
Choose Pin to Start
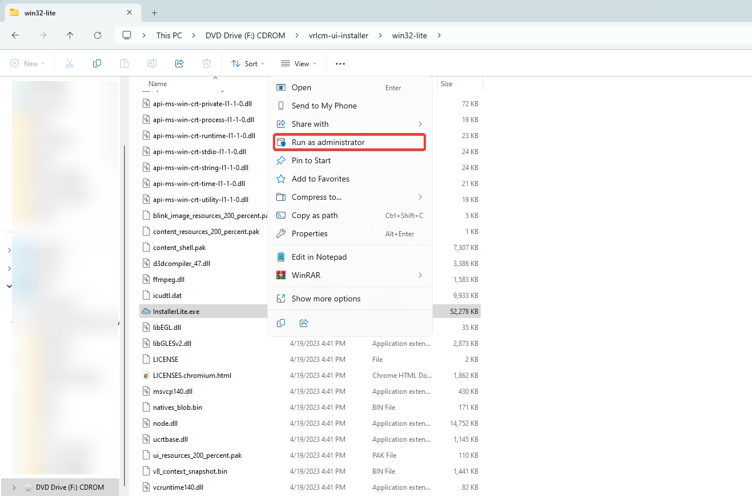350,160
